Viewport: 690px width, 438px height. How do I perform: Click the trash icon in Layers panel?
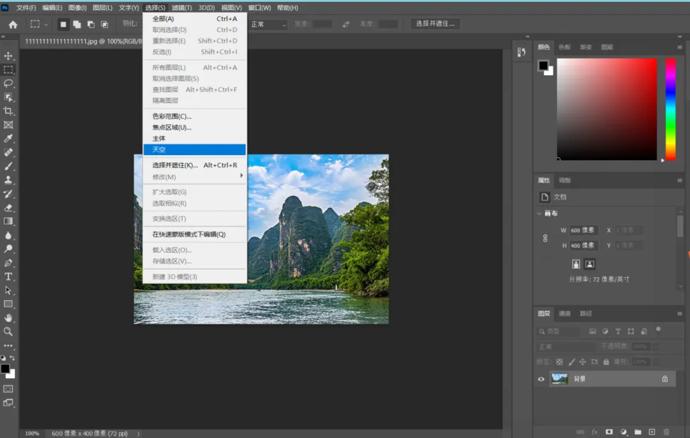pos(666,432)
